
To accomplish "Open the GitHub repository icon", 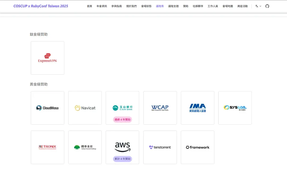I will 267,6.
